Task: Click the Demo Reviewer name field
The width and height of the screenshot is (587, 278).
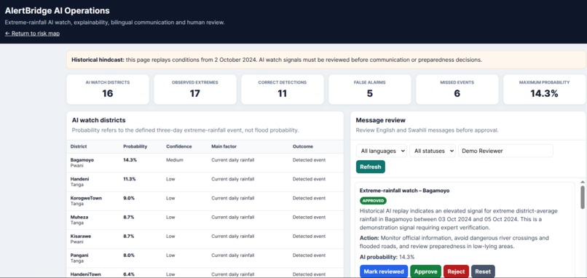Action: coord(505,151)
